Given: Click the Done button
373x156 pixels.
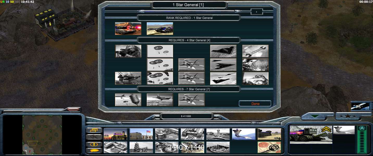Looking at the screenshot, I should point(255,104).
